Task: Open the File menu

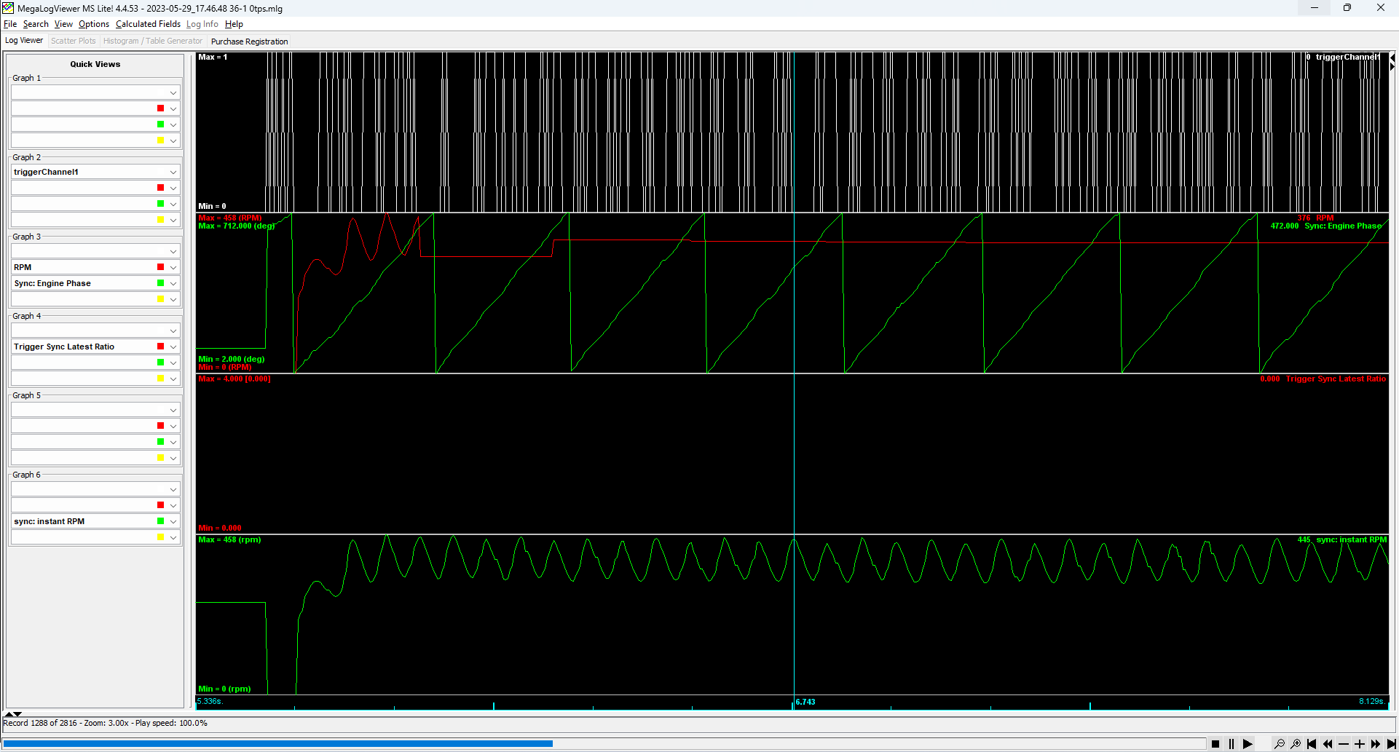Action: (x=10, y=24)
